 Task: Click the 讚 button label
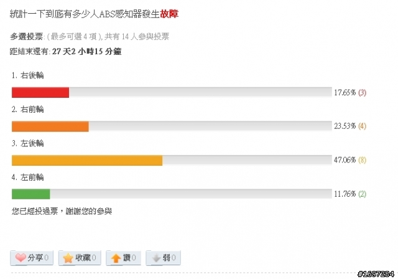click(127, 258)
